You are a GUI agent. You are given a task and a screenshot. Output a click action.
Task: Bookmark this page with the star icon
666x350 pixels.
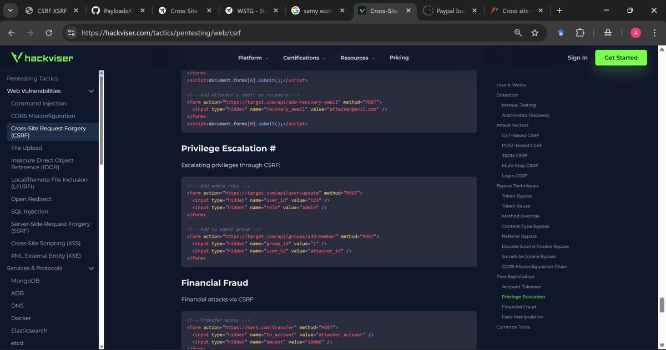534,33
